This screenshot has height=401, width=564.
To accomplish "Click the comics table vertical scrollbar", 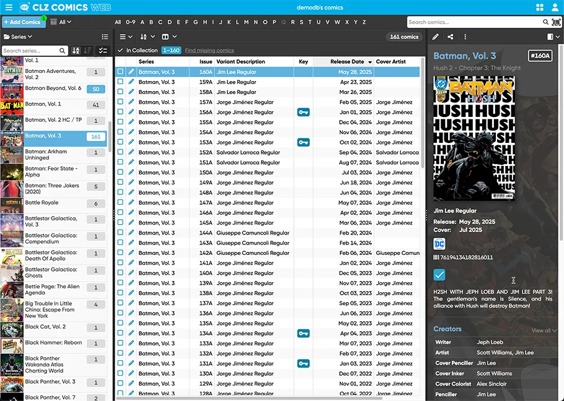I will (x=423, y=111).
